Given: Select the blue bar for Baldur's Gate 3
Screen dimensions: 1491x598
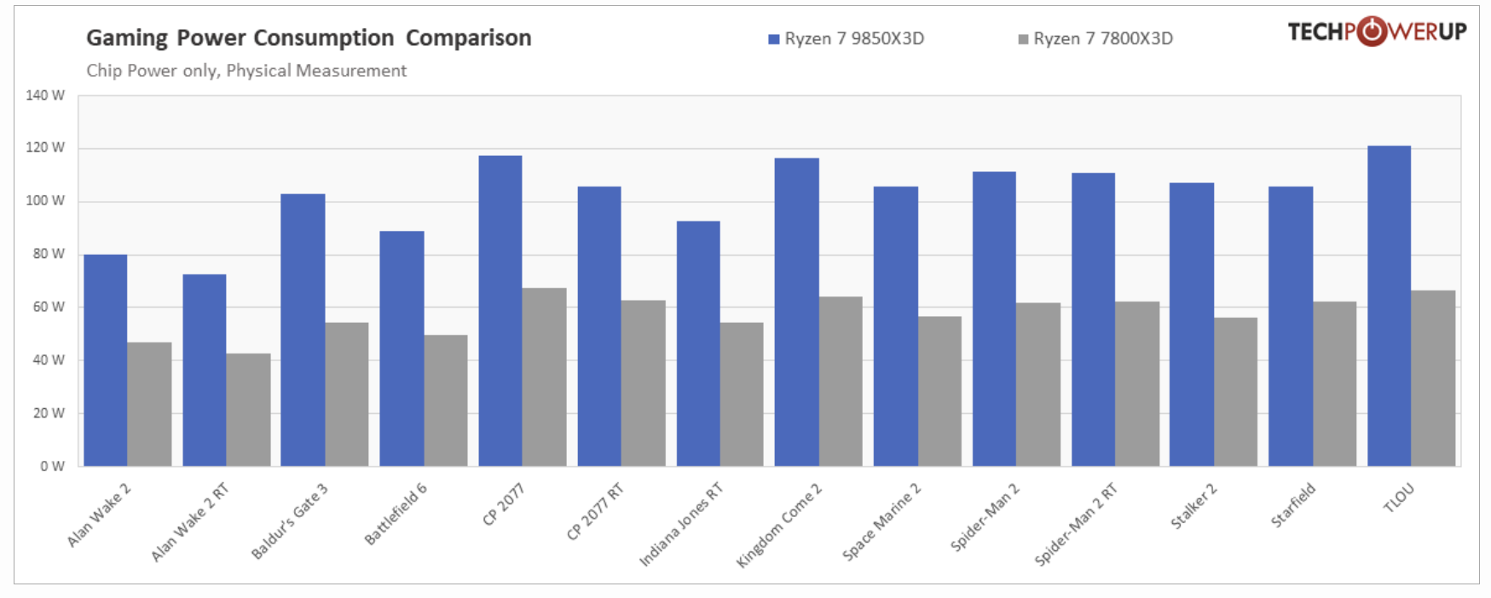Looking at the screenshot, I should [303, 331].
